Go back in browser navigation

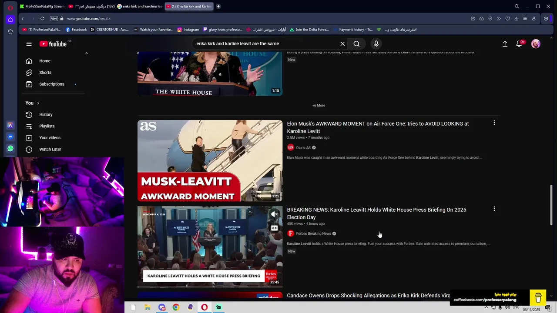click(x=23, y=19)
